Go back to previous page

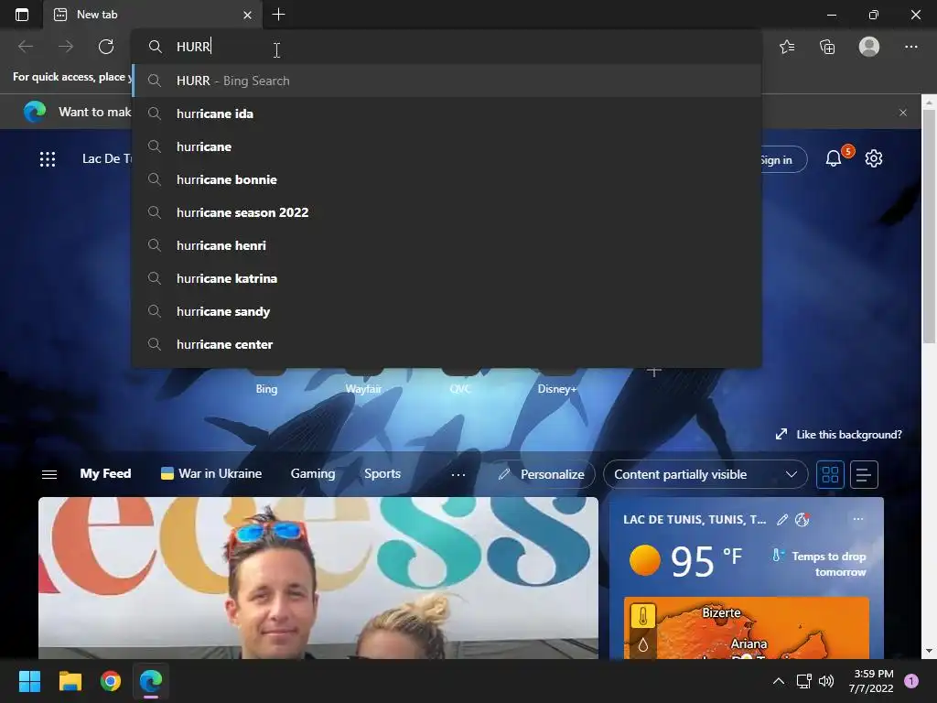25,47
